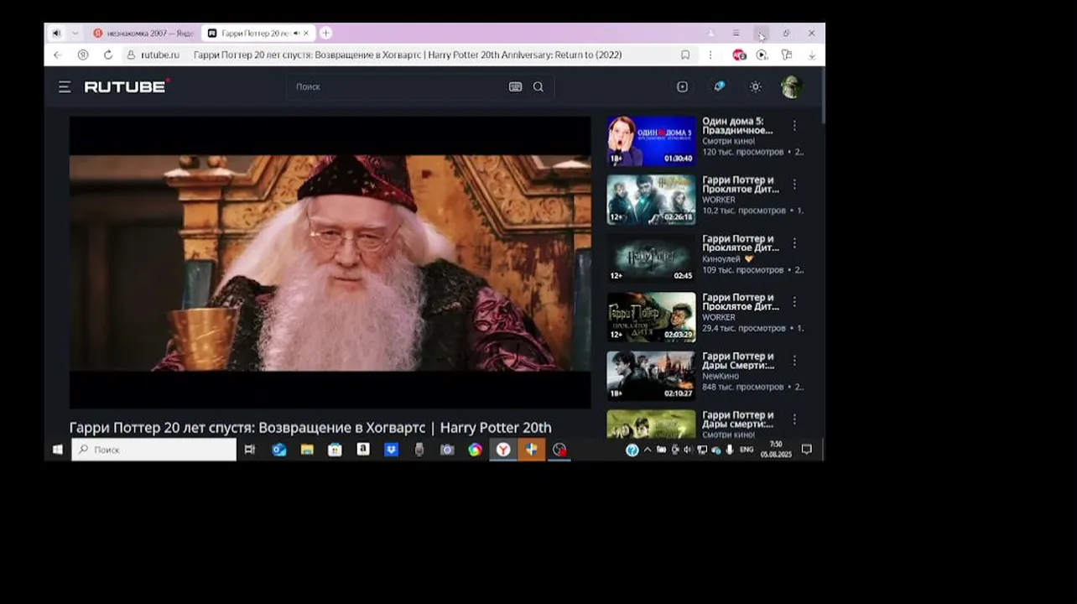Open Task View on the taskbar
Viewport: 1077px width, 604px height.
249,450
